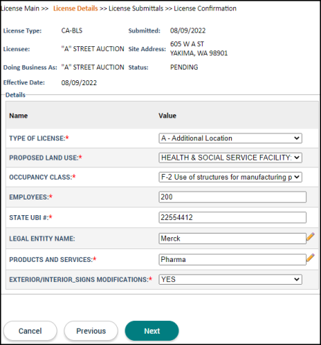The width and height of the screenshot is (321, 345).
Task: Click the Employees input field
Action: 232,197
